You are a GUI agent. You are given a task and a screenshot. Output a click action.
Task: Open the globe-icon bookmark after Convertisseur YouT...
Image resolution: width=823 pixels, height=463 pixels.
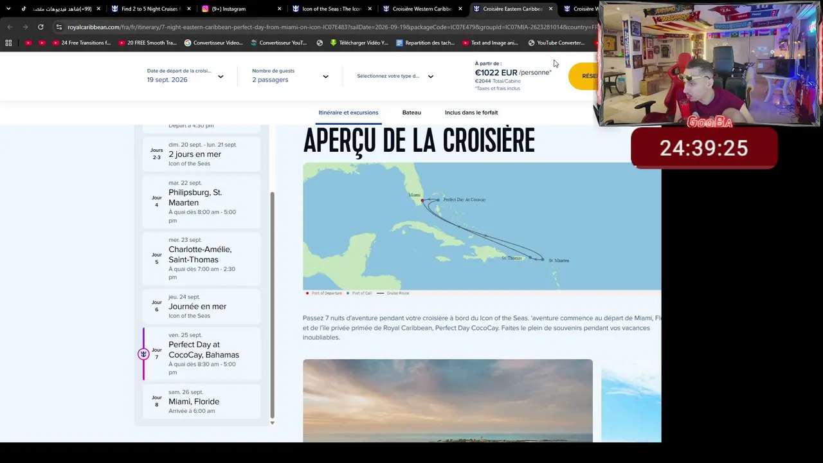click(x=320, y=43)
